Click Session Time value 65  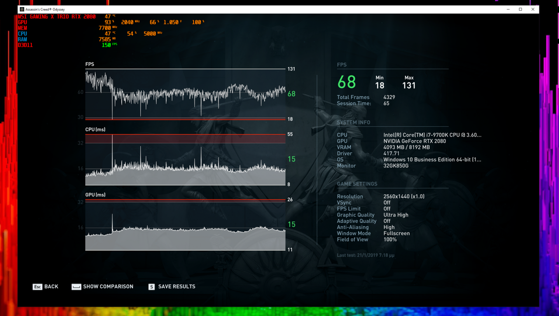[x=386, y=103]
